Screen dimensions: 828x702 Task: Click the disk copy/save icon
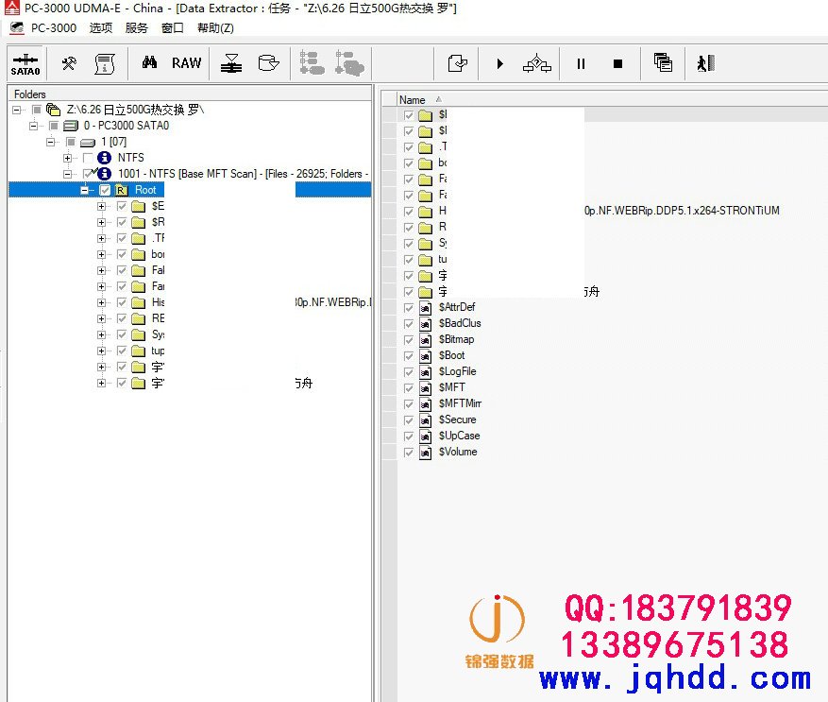click(268, 63)
